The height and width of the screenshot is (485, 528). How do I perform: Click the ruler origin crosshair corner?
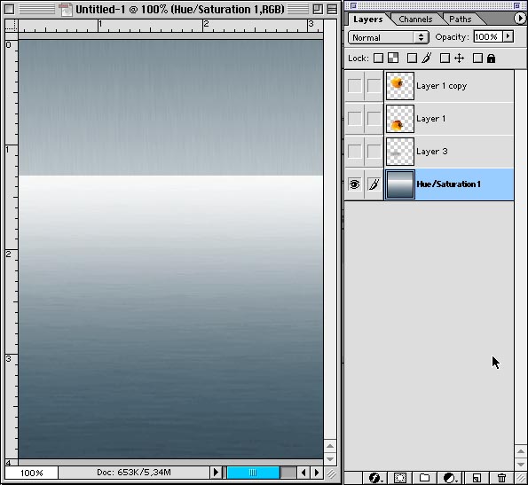coord(12,25)
